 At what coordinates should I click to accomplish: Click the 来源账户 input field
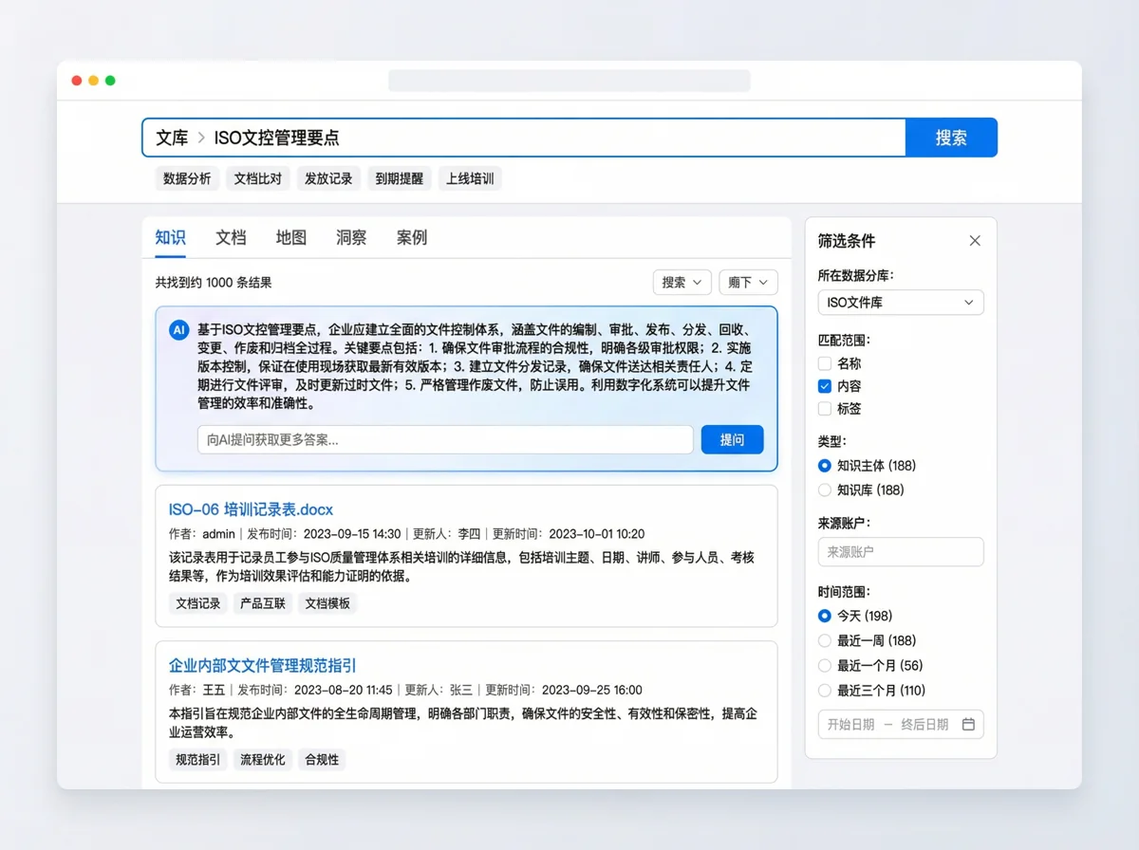[x=900, y=551]
